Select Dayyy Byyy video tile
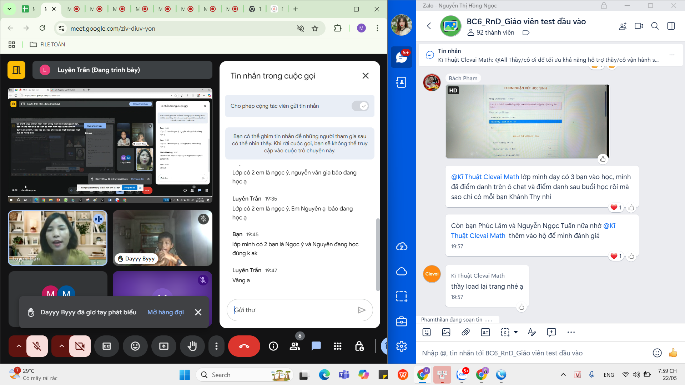The image size is (685, 385). pos(163,238)
